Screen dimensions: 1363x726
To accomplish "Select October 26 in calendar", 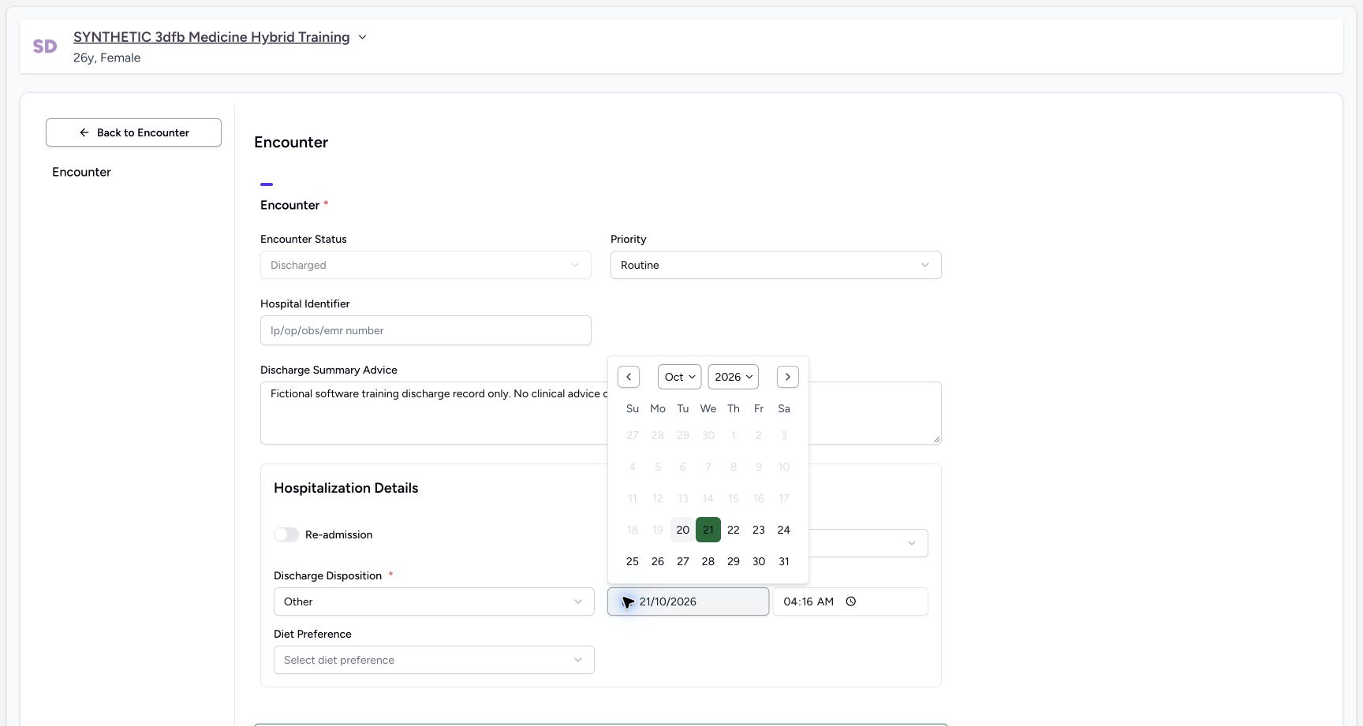I will tap(658, 561).
